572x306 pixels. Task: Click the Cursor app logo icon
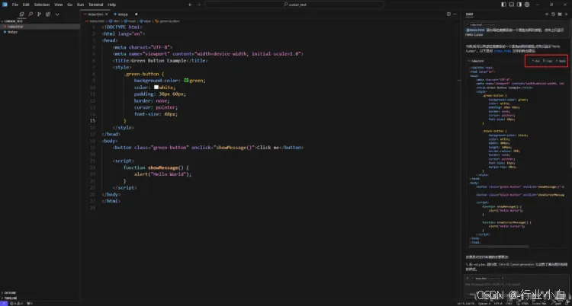[5, 5]
